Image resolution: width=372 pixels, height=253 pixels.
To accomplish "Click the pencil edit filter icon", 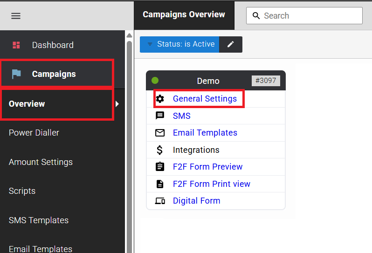I will 230,44.
